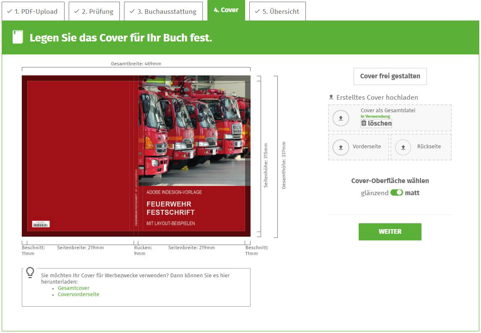481x333 pixels.
Task: Select the matt surface label
Action: [412, 193]
